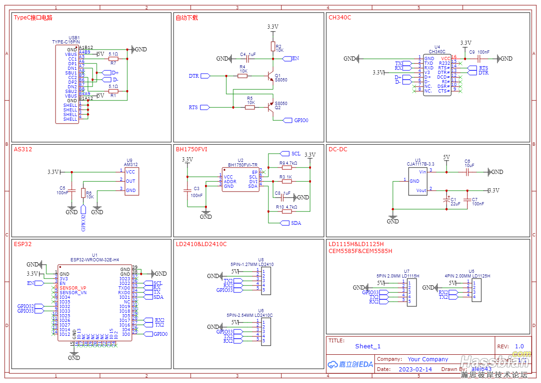Screen dimensions: 541x383
Task: Select the Q2 S8050 transistor symbol
Action: 270,108
